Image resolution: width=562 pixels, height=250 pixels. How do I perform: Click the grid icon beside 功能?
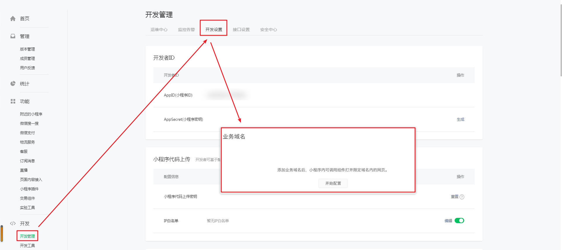pyautogui.click(x=13, y=101)
